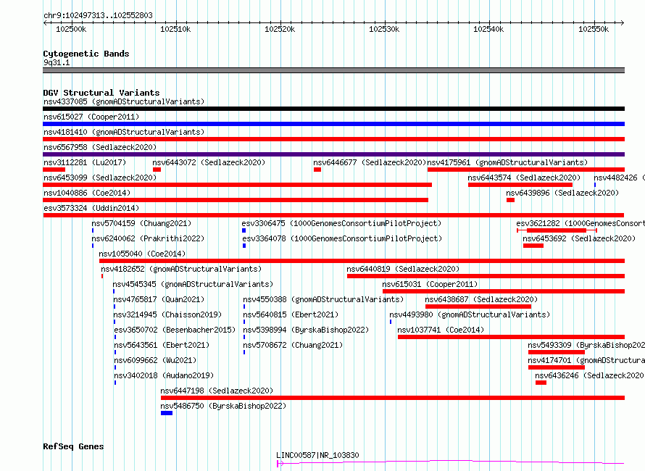Viewport: 645px width, 471px height.
Task: Click the red nsv6436246 variant block
Action: 541,383
